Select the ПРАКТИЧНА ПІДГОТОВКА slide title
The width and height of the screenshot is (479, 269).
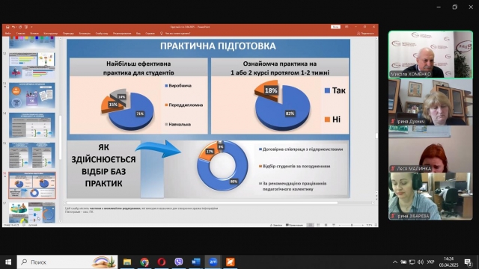pyautogui.click(x=218, y=46)
